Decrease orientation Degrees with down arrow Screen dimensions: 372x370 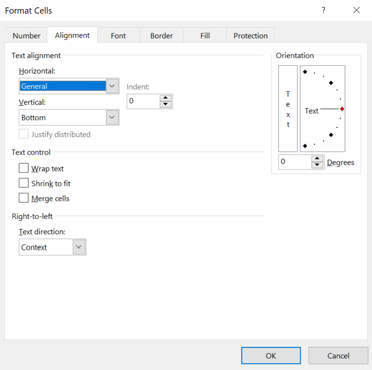pos(317,165)
